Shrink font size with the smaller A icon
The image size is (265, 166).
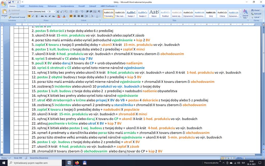61,11
